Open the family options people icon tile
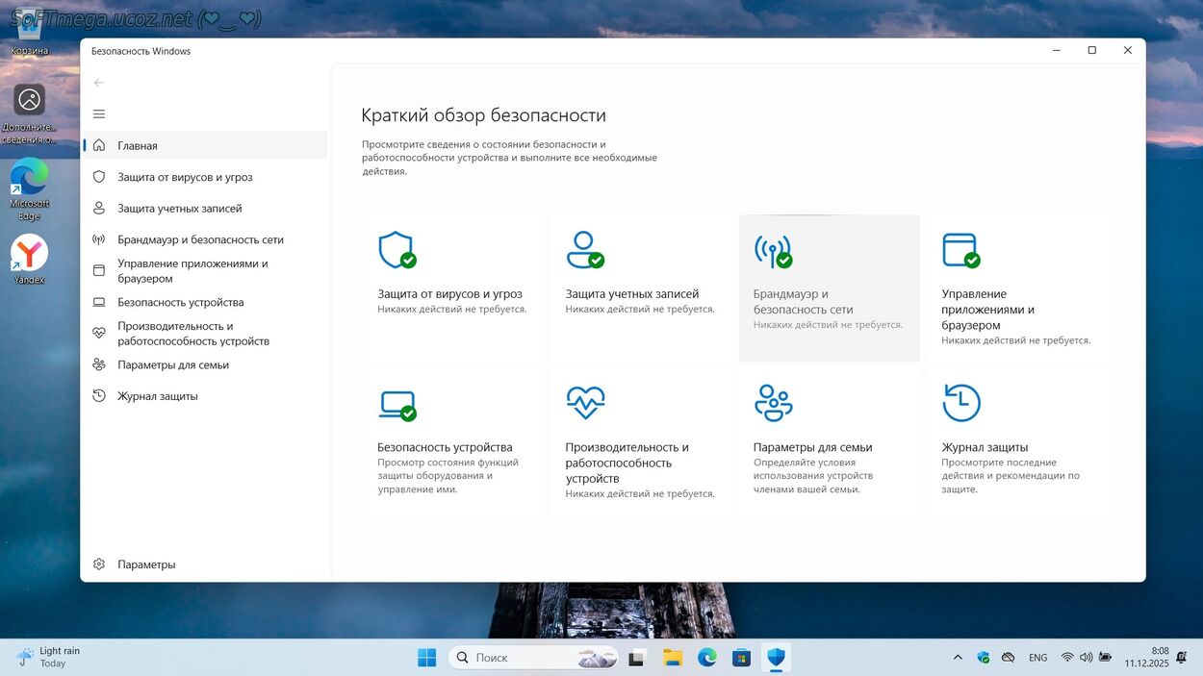 [x=772, y=404]
